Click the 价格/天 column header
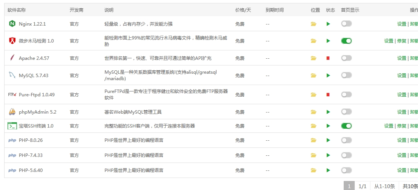This screenshot has width=418, height=190. coord(243,10)
